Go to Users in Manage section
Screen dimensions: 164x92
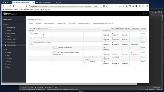point(8,55)
